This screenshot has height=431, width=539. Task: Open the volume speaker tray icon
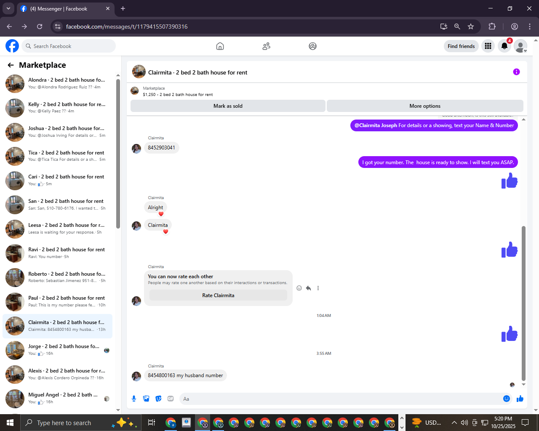click(464, 423)
